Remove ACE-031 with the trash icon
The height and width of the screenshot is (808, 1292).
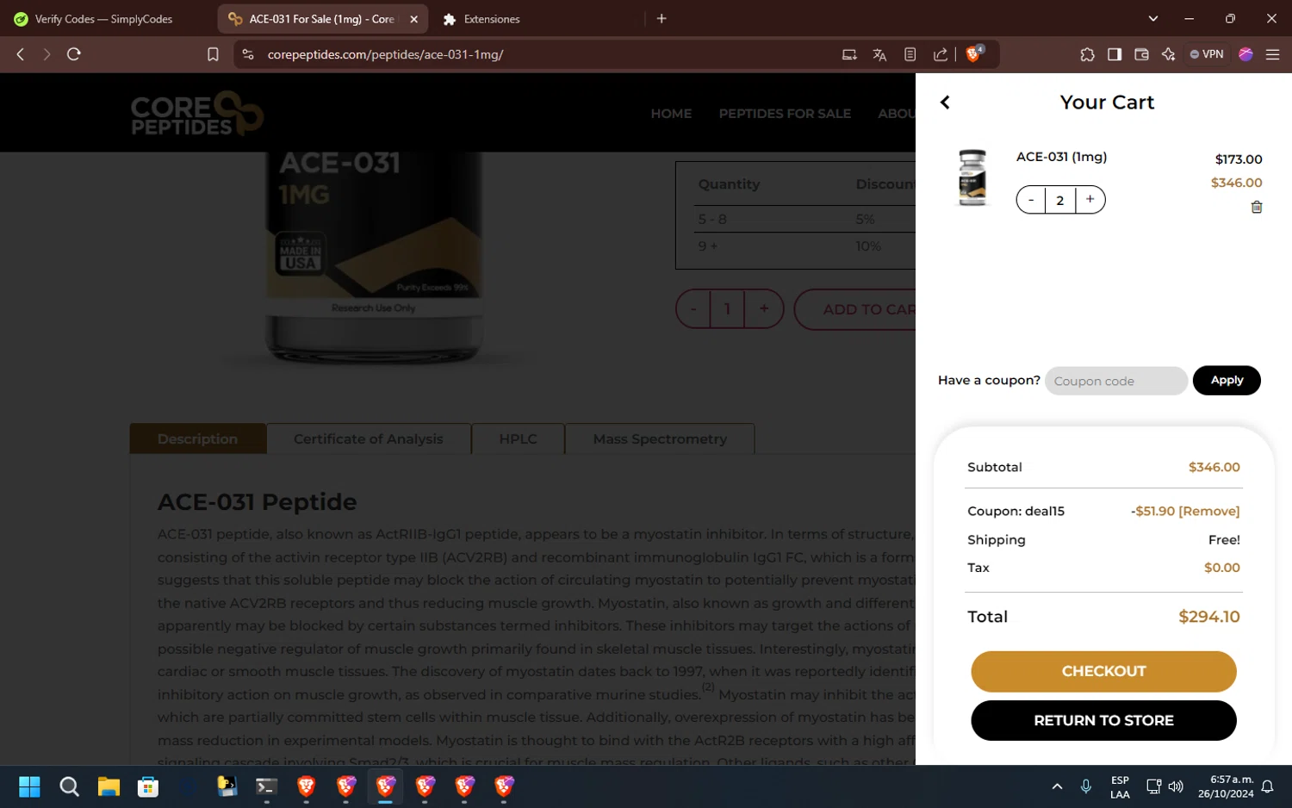click(x=1257, y=207)
